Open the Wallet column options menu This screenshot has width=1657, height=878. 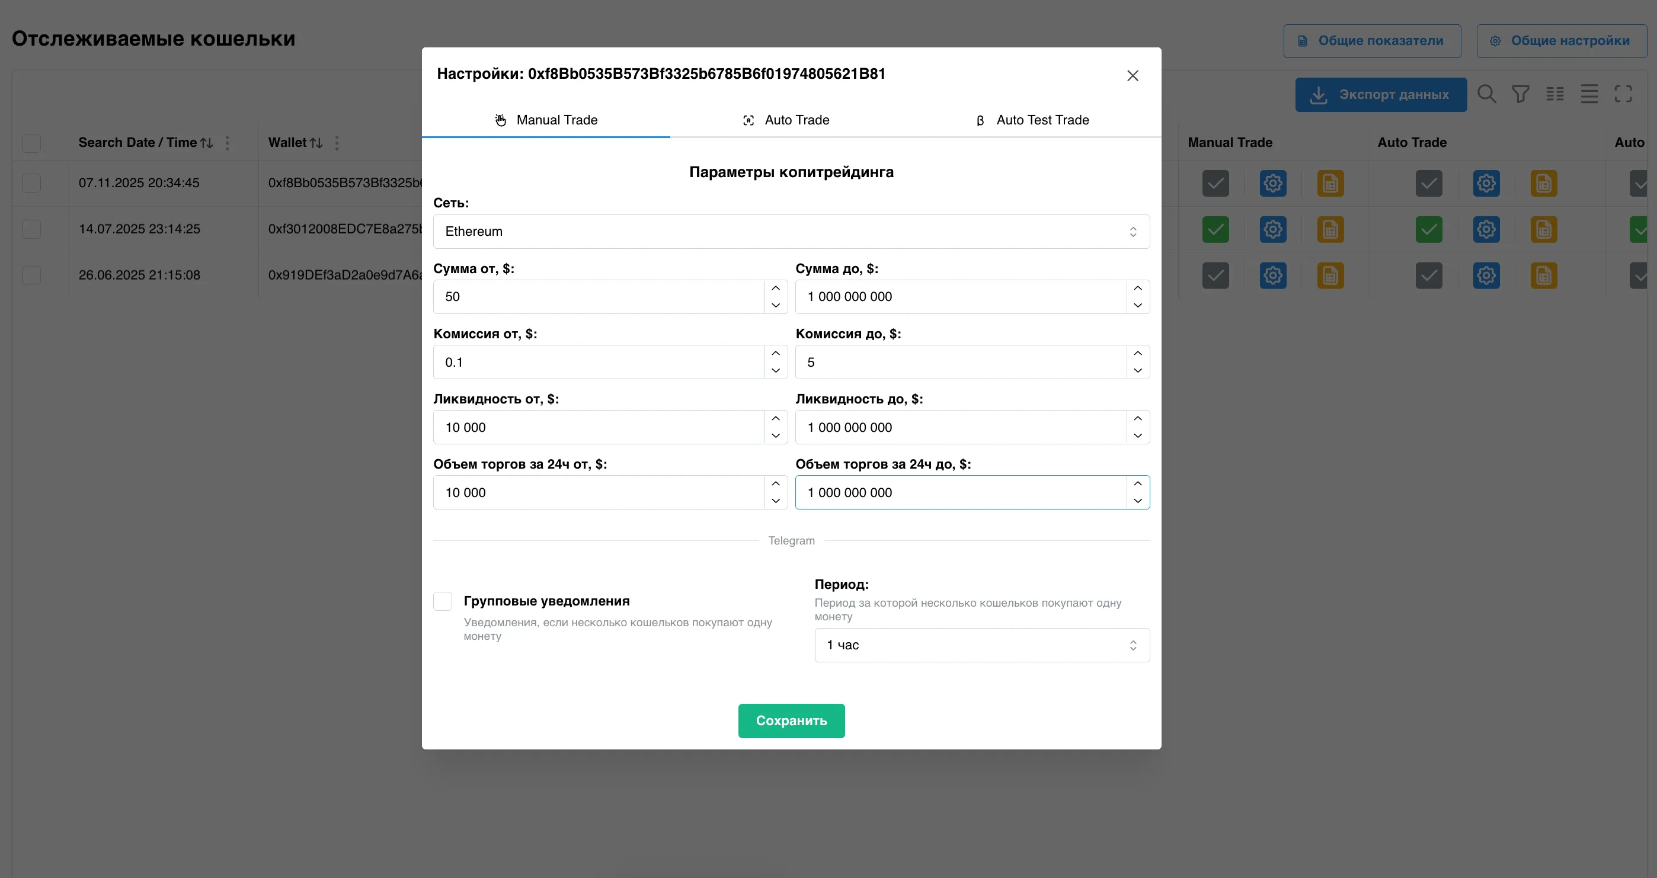pos(337,142)
